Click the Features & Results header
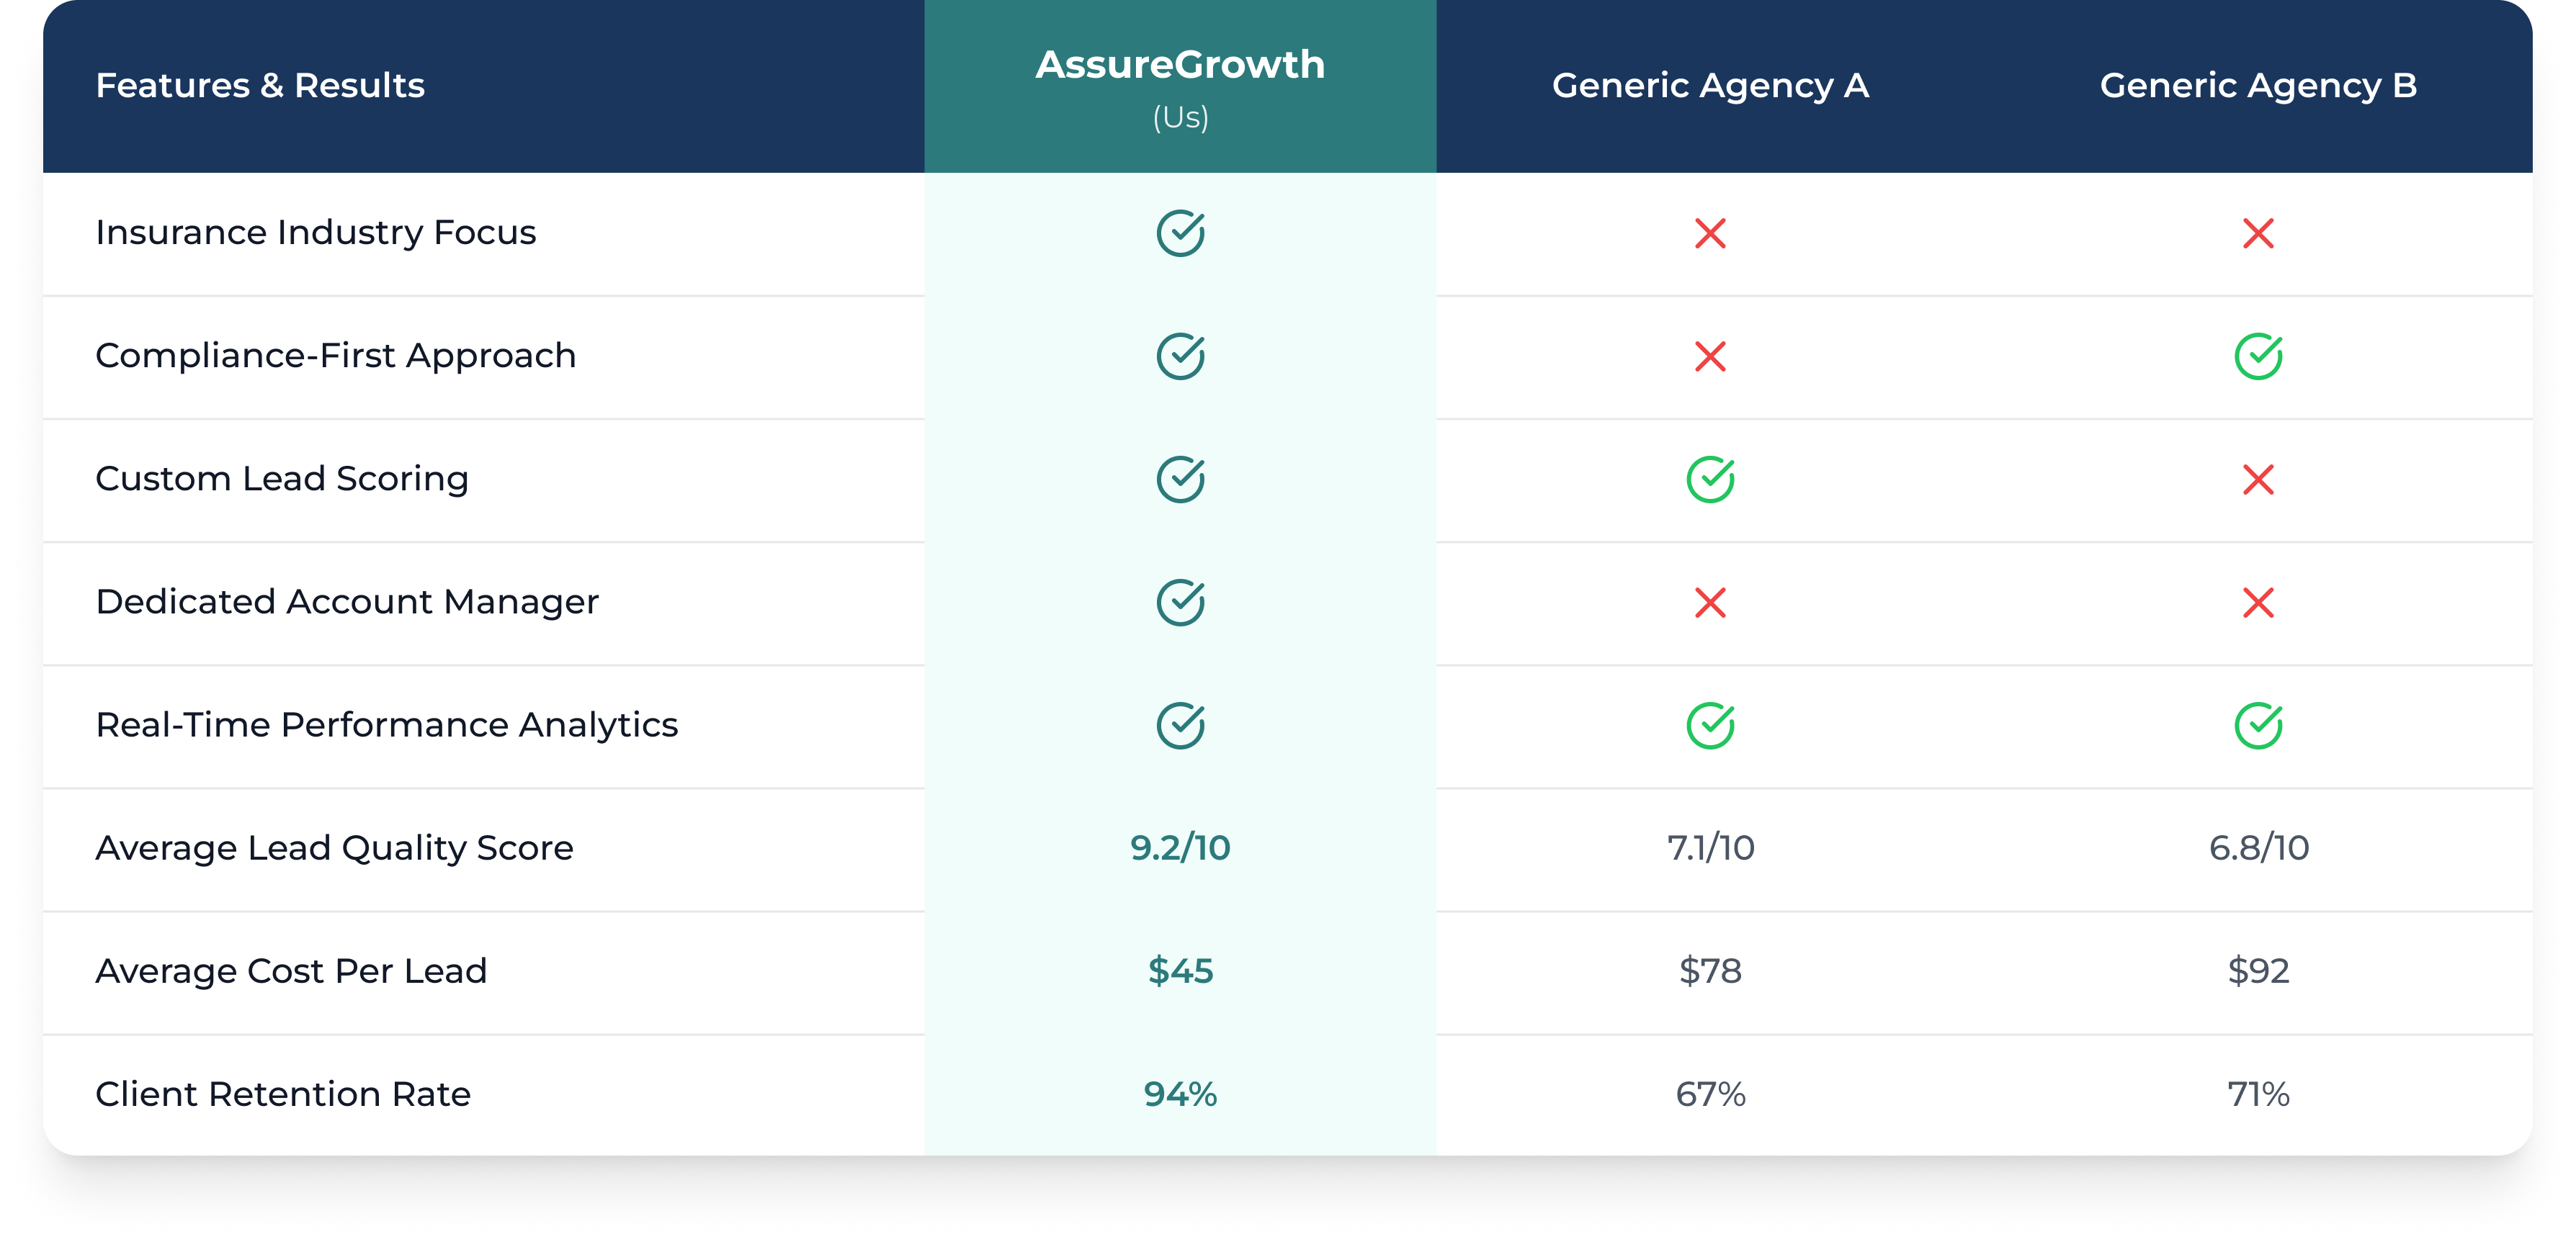The image size is (2576, 1242). 260,86
